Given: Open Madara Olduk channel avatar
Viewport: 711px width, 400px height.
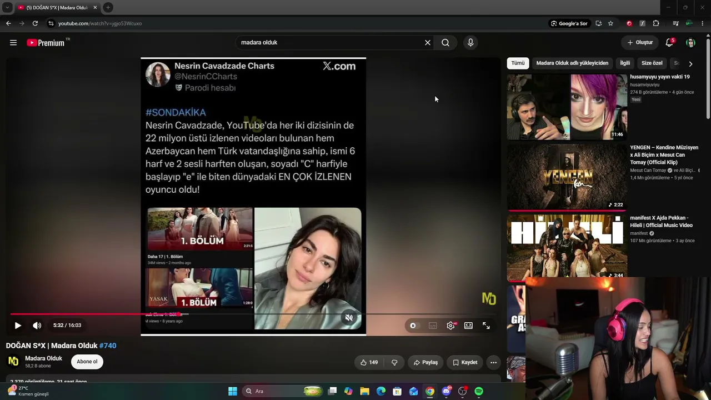Looking at the screenshot, I should [x=13, y=362].
